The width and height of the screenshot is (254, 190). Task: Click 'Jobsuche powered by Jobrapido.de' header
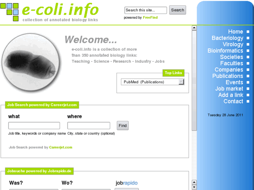coord(39,171)
